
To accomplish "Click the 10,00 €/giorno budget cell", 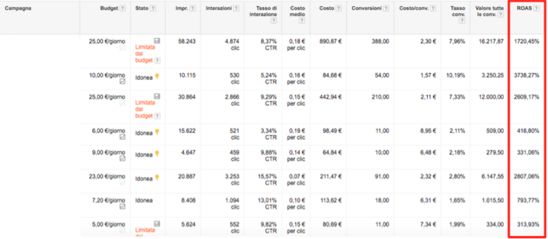I will click(107, 76).
